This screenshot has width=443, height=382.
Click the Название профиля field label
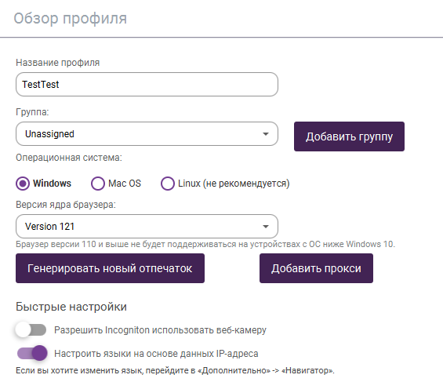click(58, 63)
